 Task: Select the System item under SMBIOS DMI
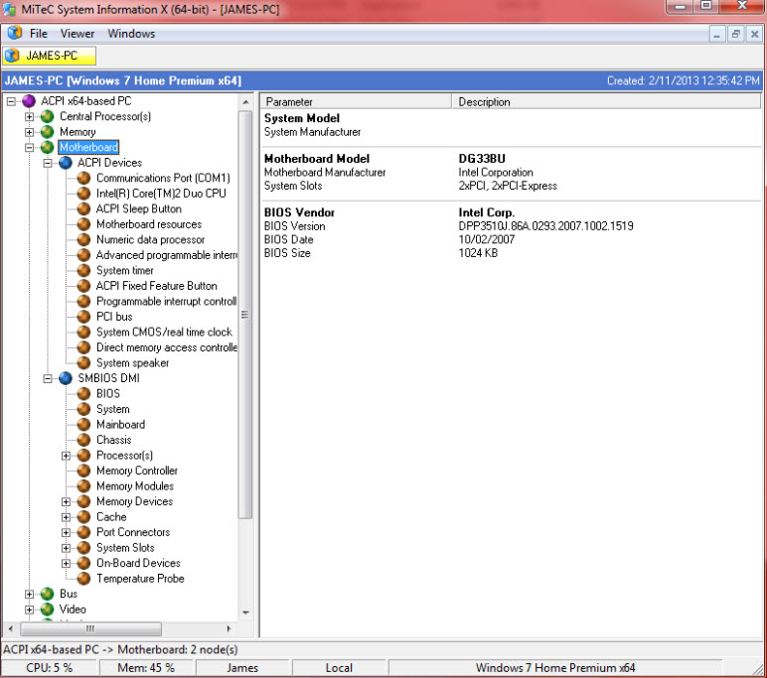(x=113, y=409)
